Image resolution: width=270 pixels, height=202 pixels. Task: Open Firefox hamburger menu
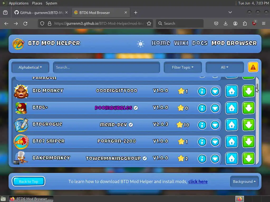(264, 23)
